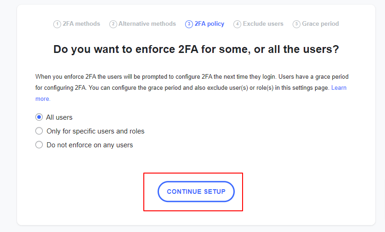Select the Do not enforce radio button

coord(39,145)
